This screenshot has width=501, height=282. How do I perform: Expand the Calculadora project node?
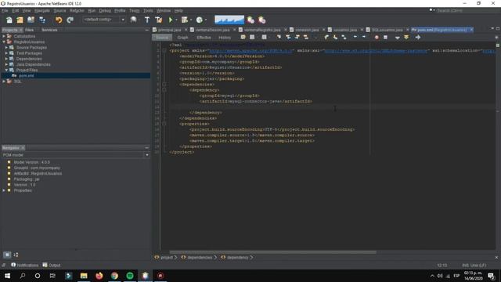pos(4,36)
